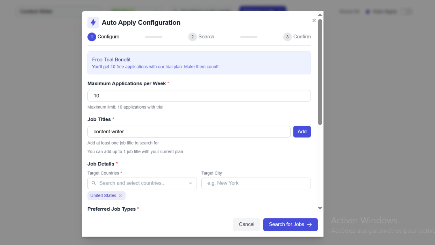Click the blue dot beside Auto Apply label

pos(367,12)
